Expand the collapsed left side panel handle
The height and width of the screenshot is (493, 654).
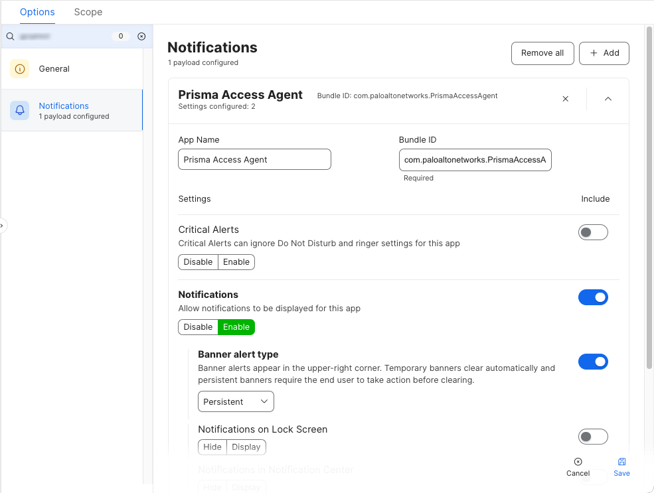coord(3,226)
